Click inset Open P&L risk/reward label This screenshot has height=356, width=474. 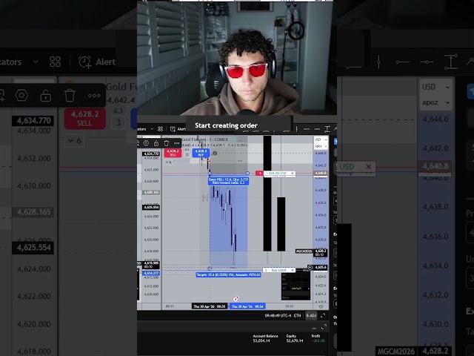pos(229,181)
